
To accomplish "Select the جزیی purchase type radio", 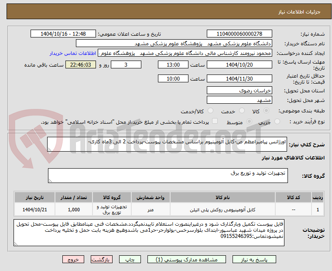I will [277, 121].
